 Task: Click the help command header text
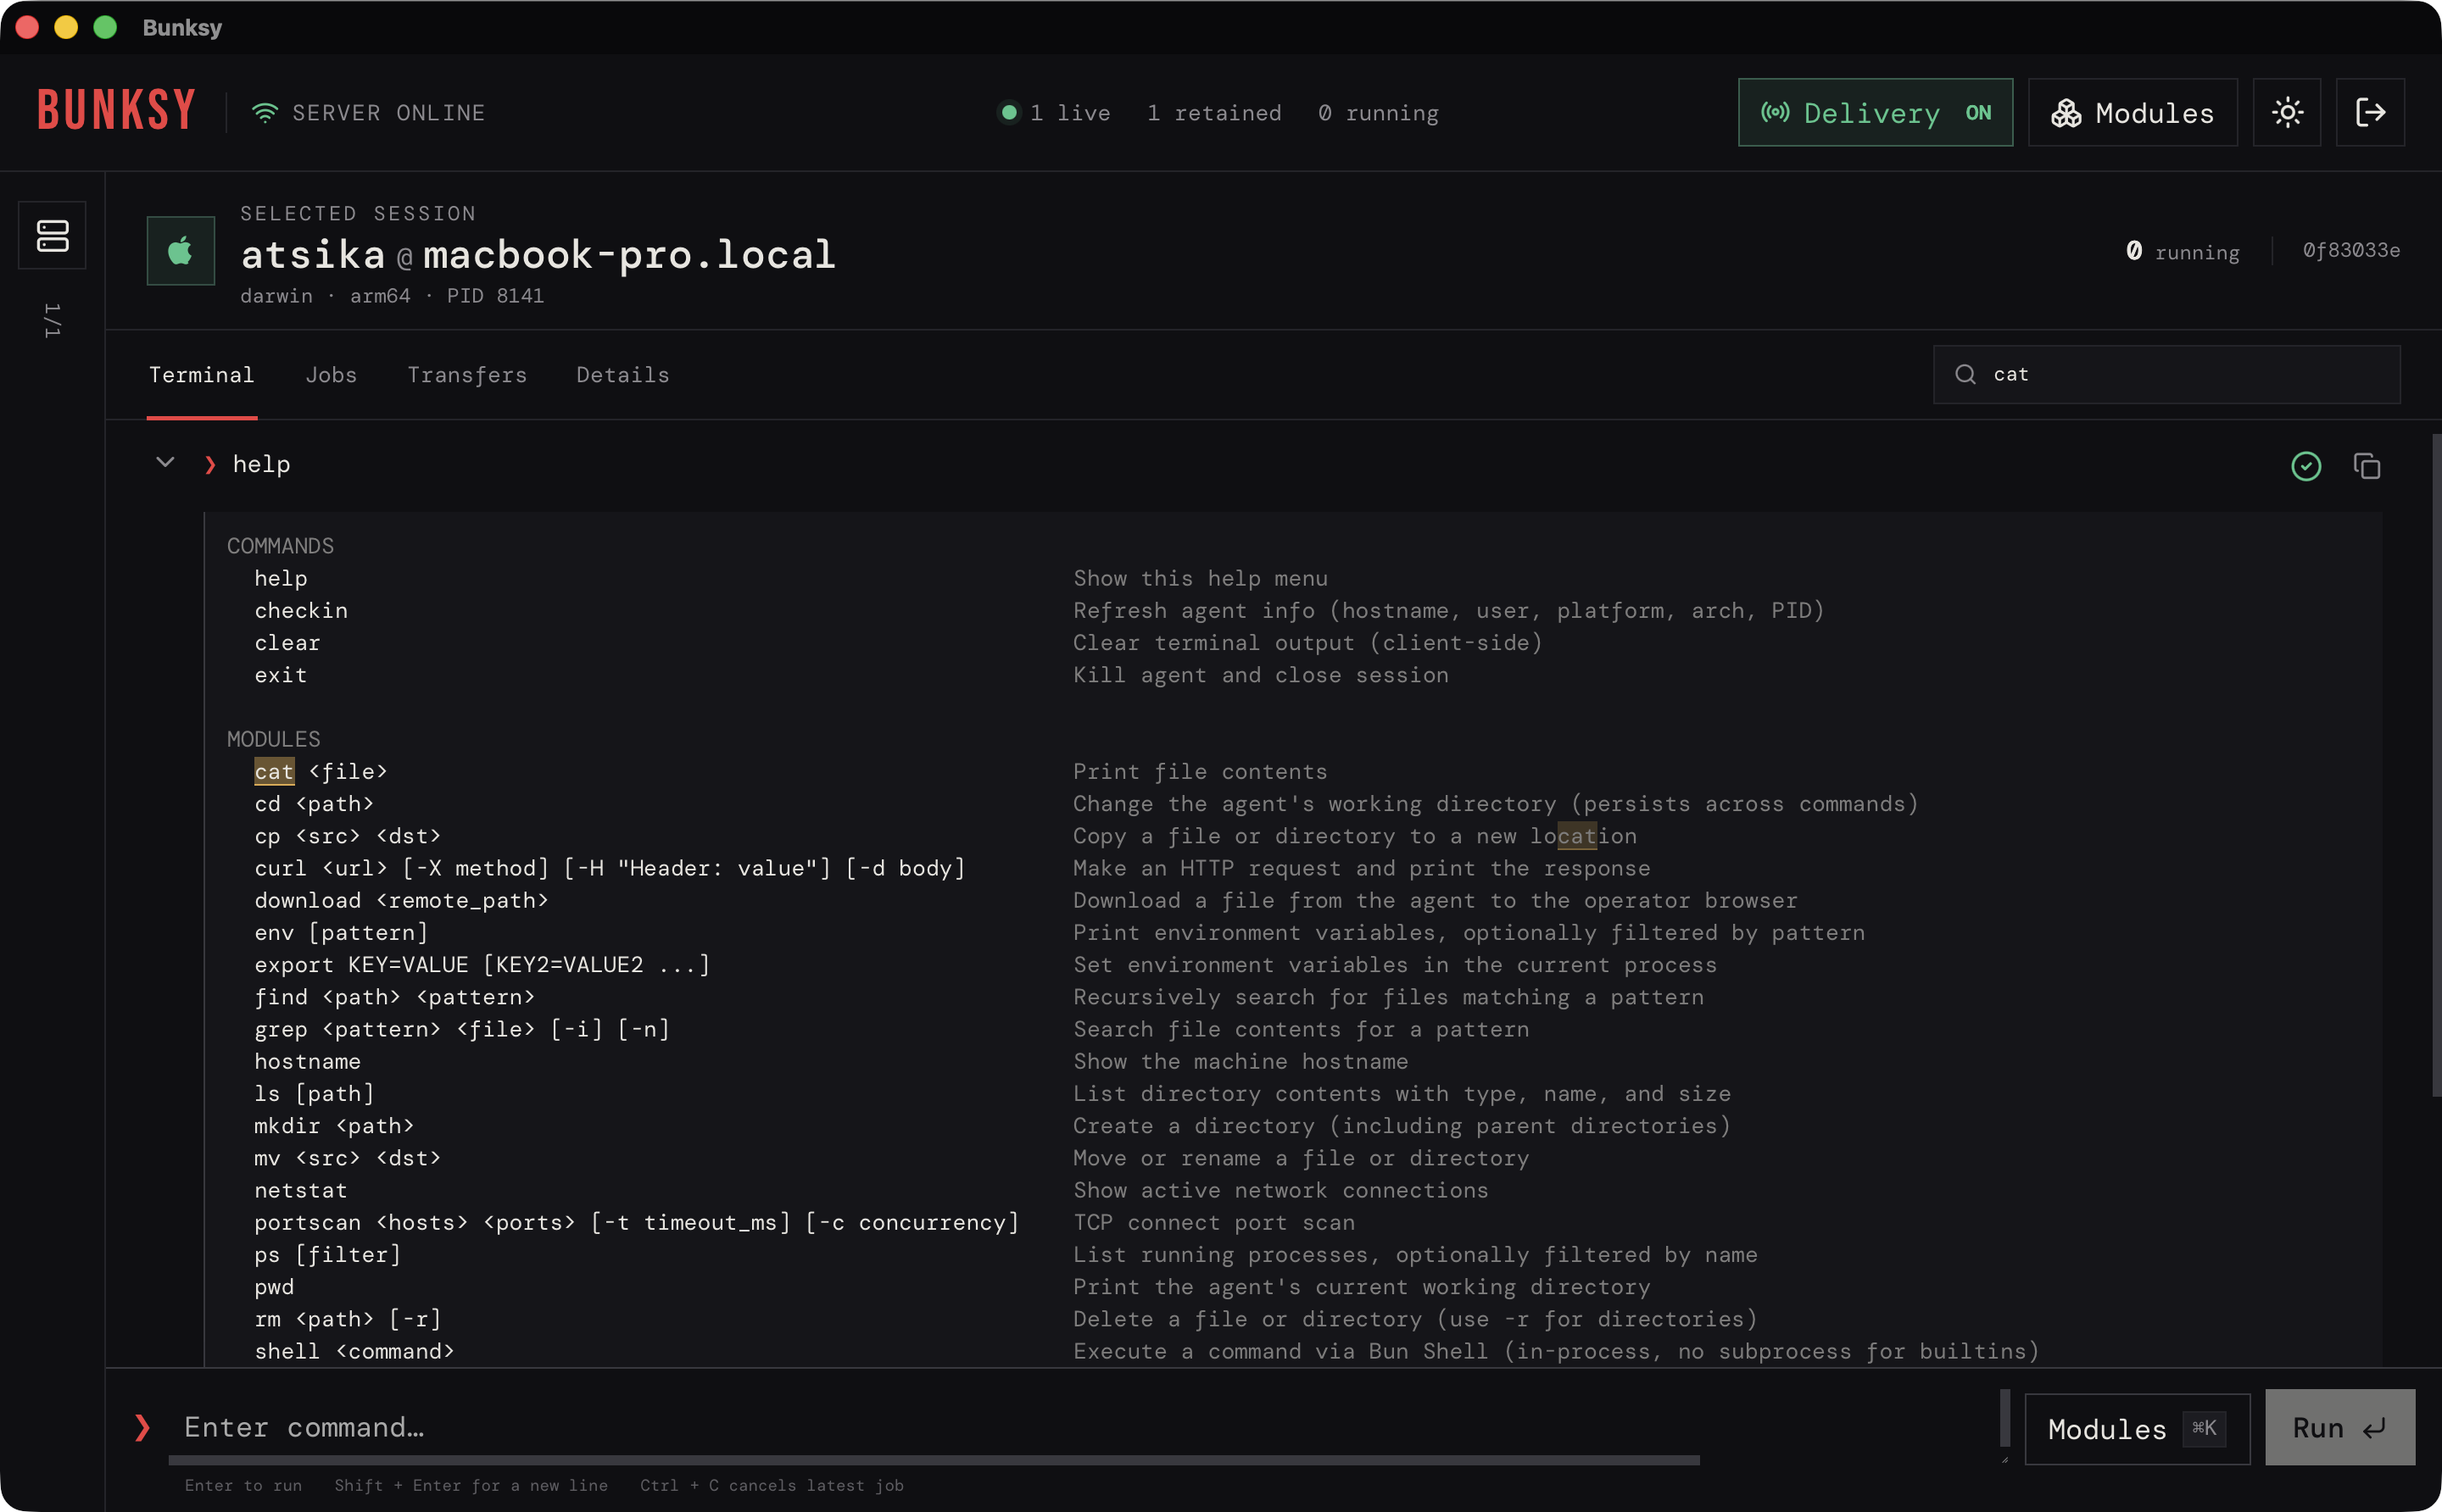[261, 464]
